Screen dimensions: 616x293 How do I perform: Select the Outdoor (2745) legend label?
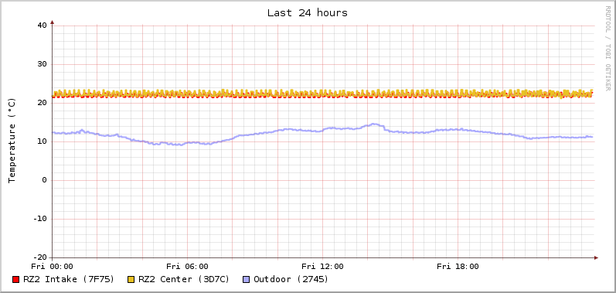(291, 279)
